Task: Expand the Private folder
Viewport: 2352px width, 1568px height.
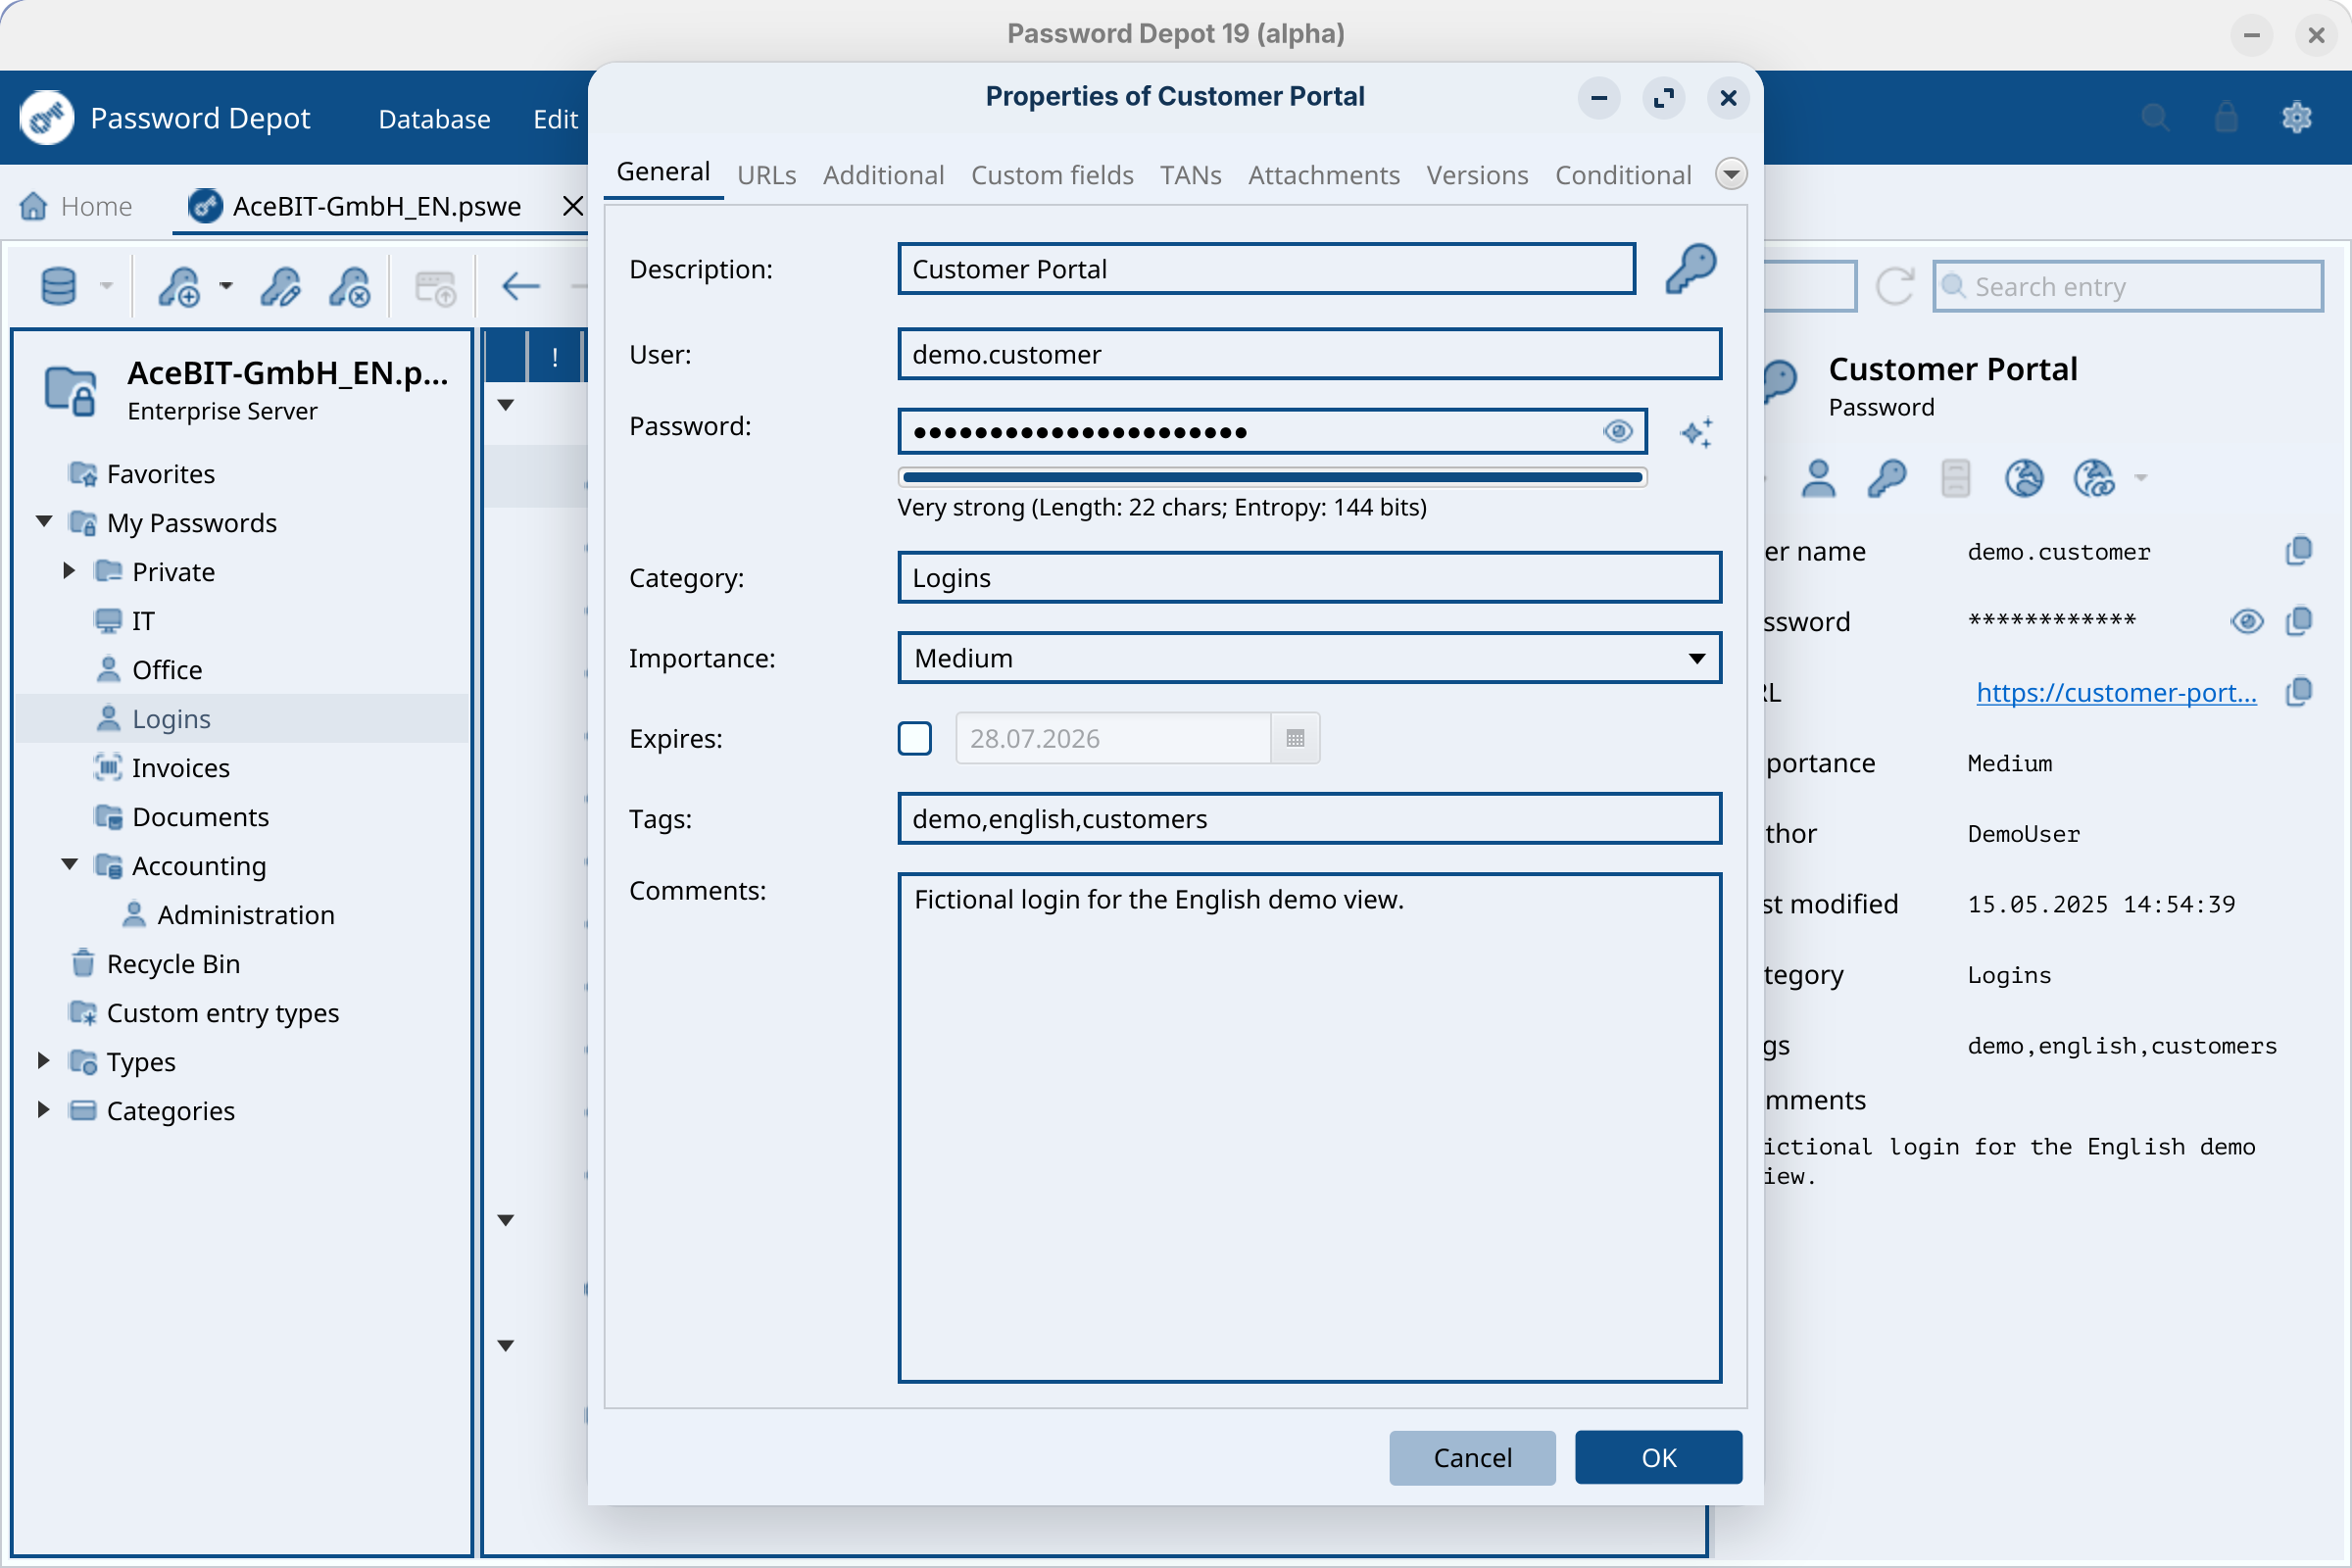Action: [x=69, y=571]
